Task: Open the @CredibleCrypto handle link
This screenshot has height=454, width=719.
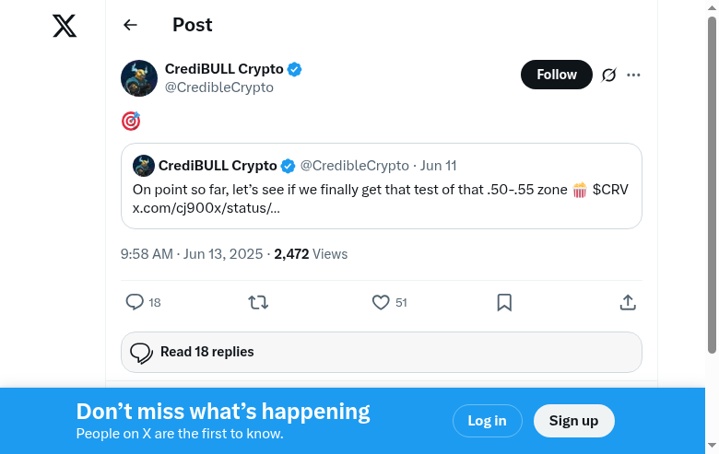Action: click(219, 87)
